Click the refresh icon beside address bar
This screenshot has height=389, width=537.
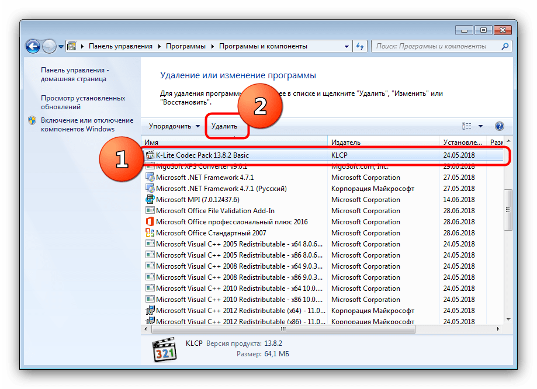coord(360,46)
